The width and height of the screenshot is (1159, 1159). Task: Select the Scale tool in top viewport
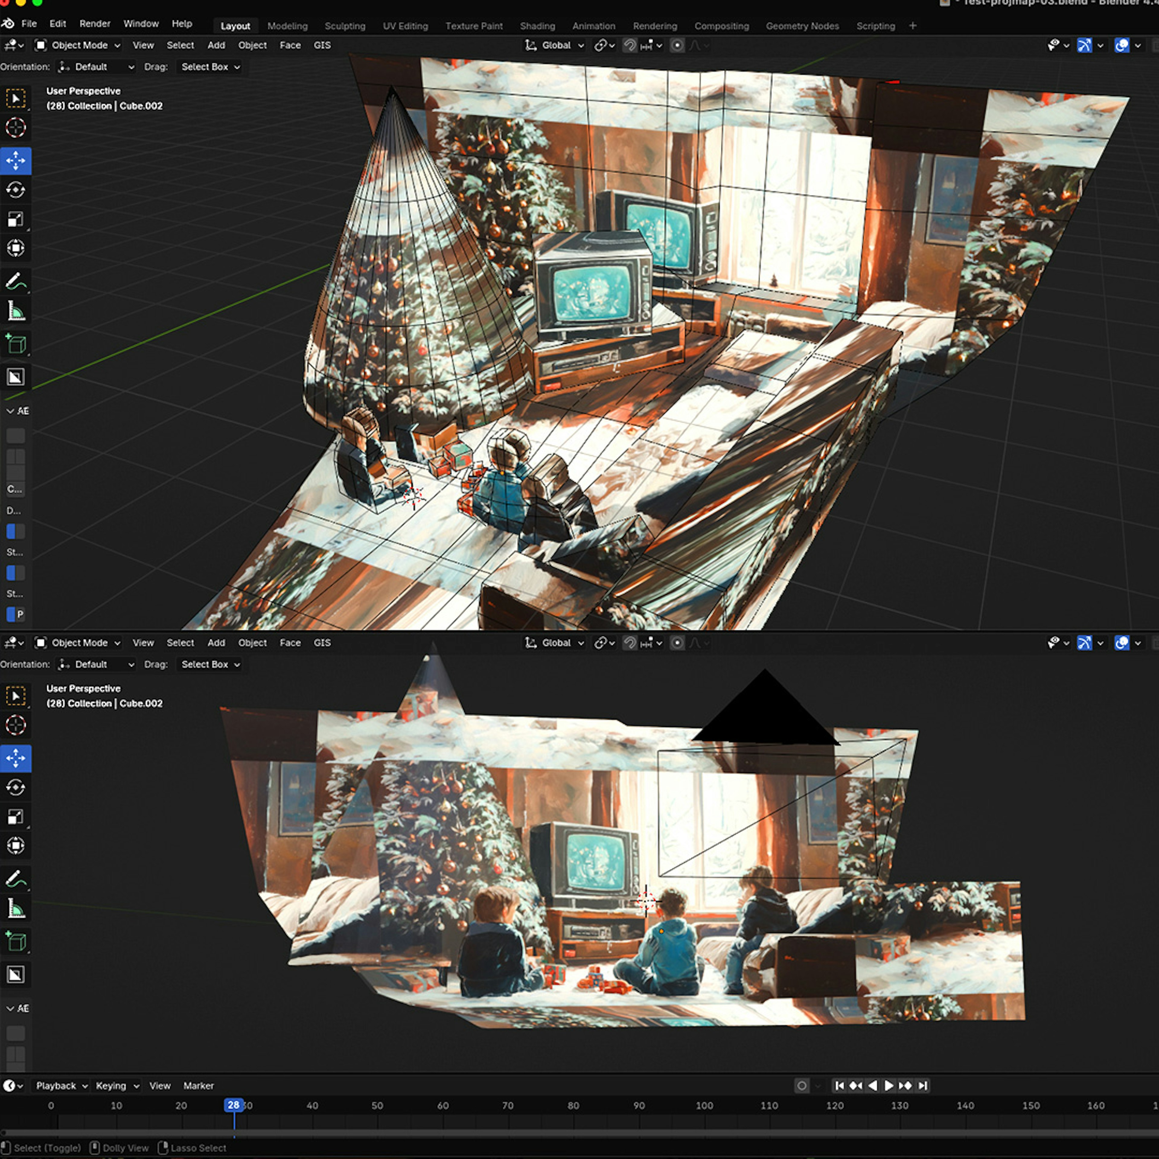pos(16,219)
